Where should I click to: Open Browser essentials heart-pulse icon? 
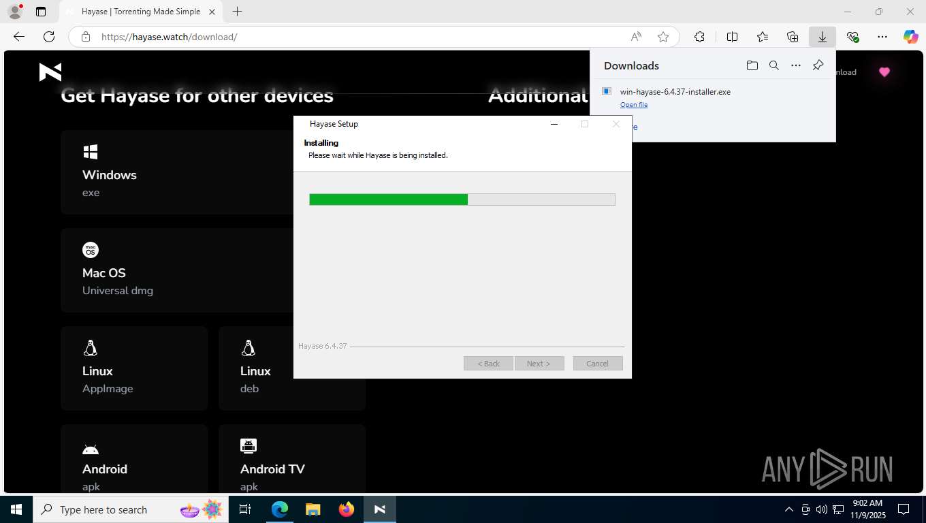852,37
